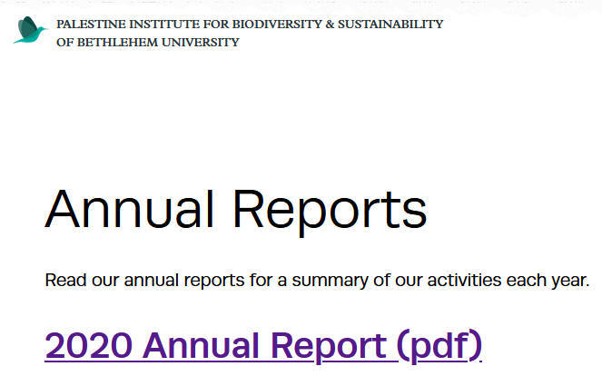Click the word "Annual" in the large heading
The image size is (602, 386).
130,209
